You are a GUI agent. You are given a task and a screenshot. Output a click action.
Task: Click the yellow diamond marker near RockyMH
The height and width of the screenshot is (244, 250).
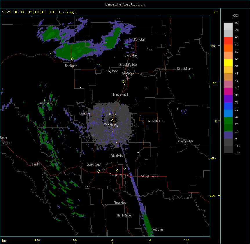click(72, 59)
